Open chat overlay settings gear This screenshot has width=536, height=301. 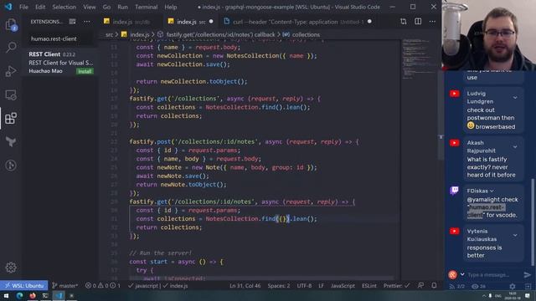(x=512, y=286)
